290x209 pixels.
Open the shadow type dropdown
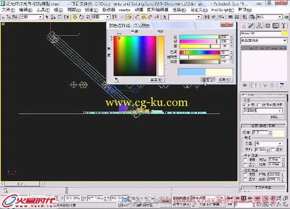coord(263,110)
